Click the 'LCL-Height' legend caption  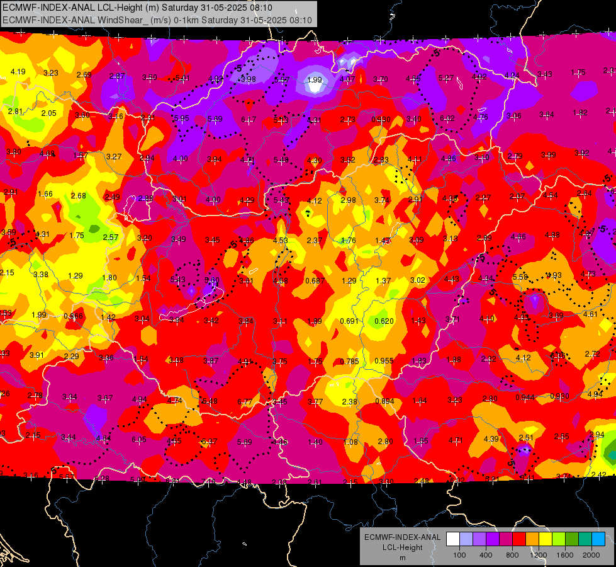pos(403,547)
